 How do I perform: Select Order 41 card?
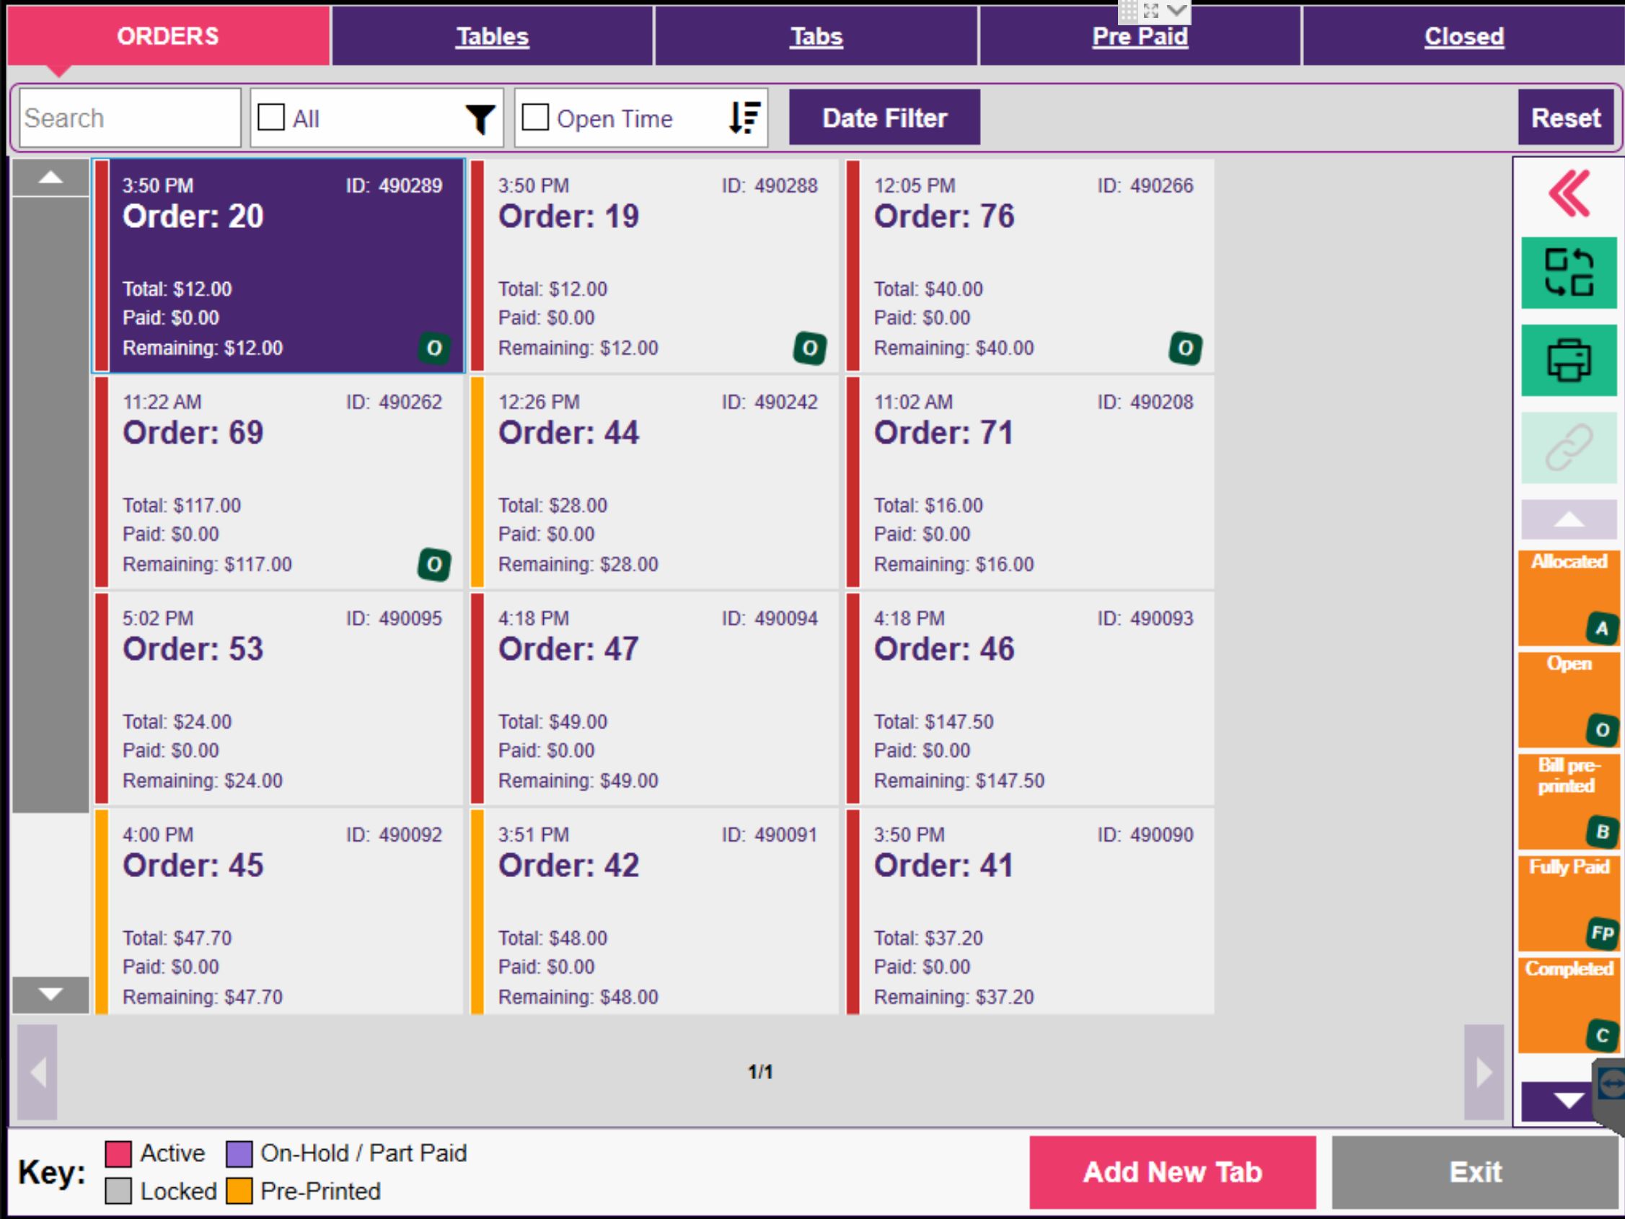tap(1030, 912)
